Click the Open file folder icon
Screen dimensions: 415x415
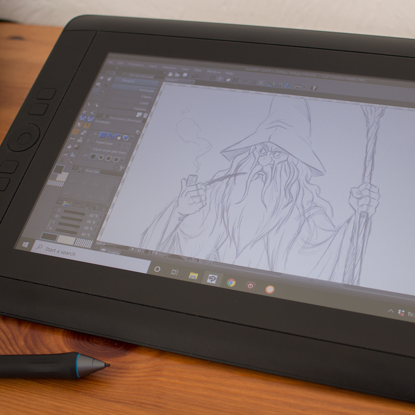[x=178, y=75]
